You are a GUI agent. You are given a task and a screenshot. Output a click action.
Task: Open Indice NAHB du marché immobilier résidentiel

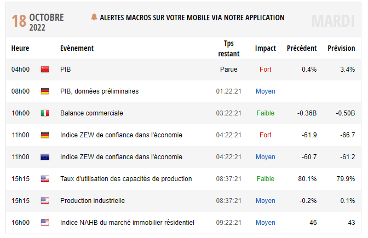127,223
